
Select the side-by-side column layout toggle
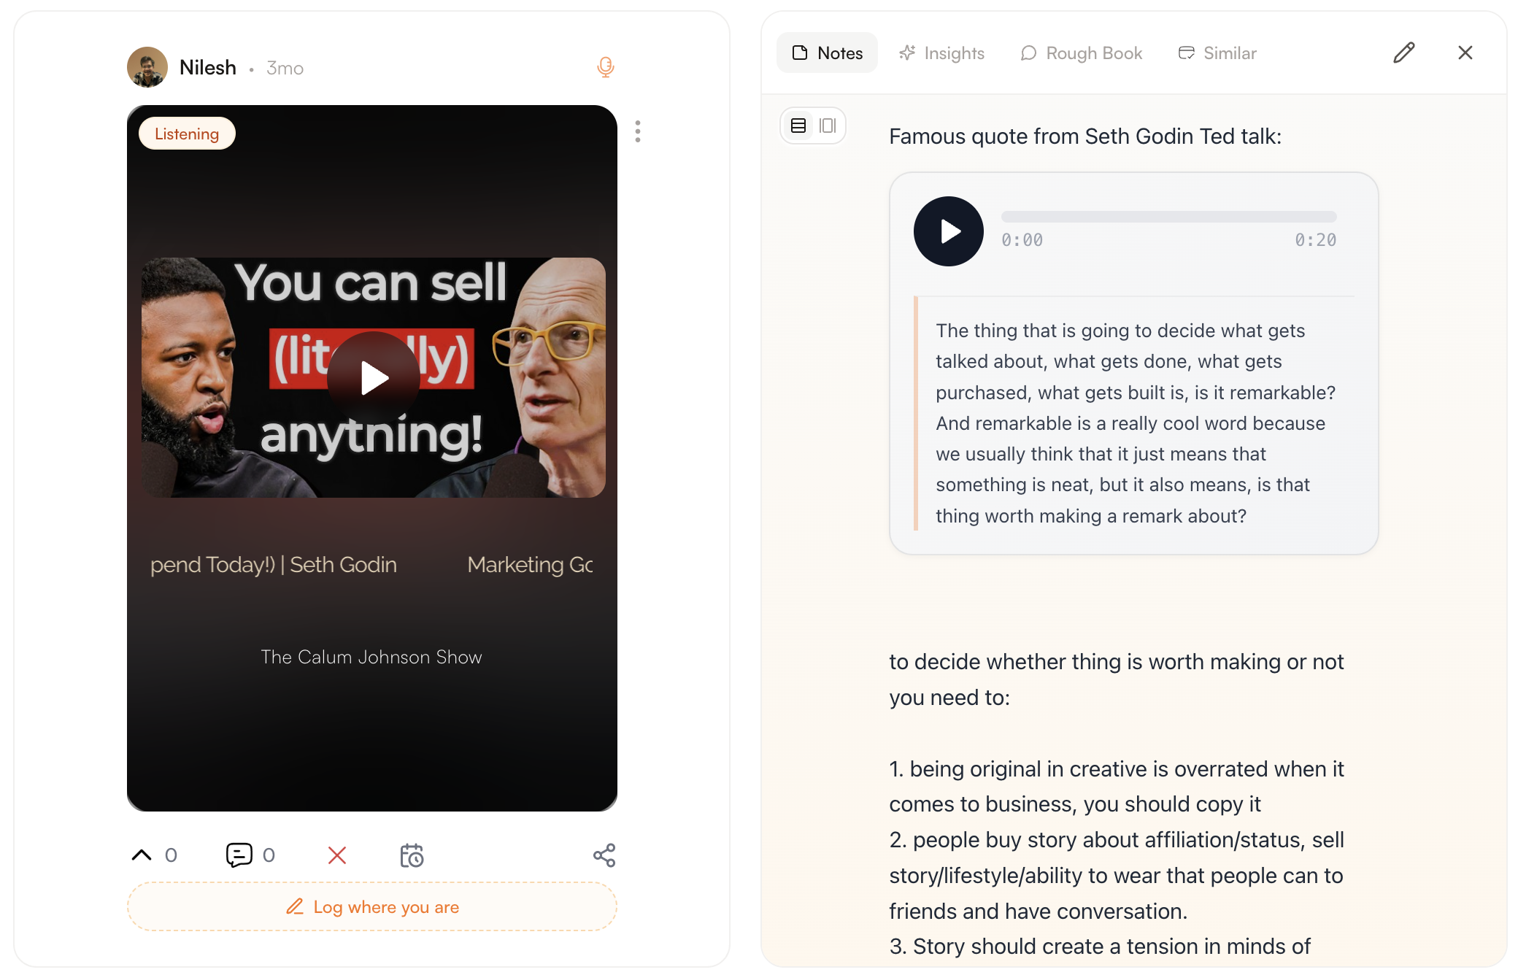pyautogui.click(x=827, y=126)
